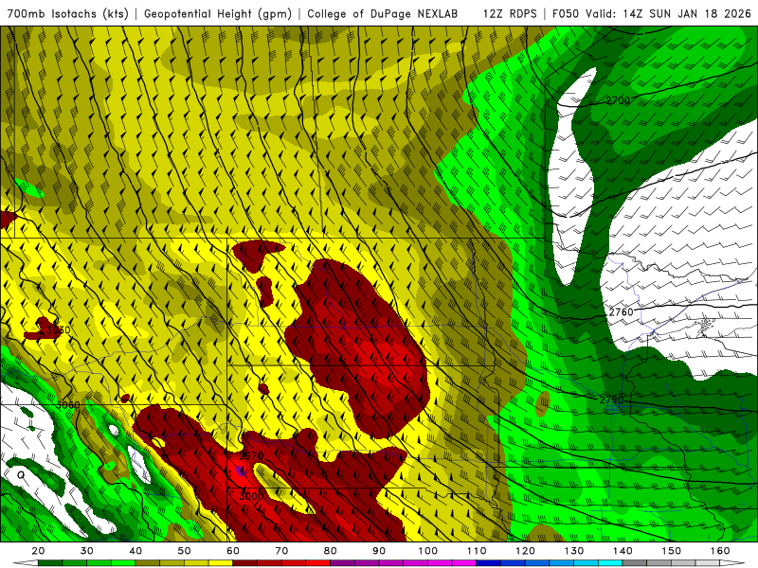Click the '12Z RDPS' model run label

(510, 13)
